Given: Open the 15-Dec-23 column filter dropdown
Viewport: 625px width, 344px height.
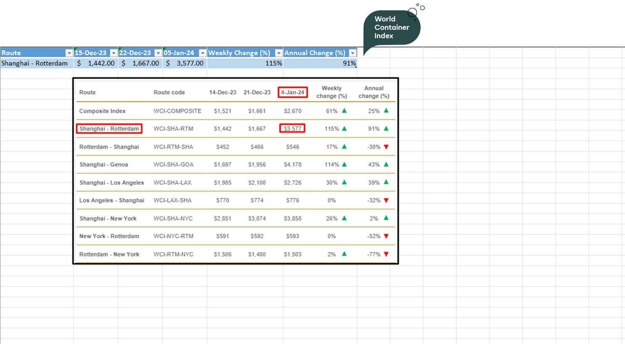Looking at the screenshot, I should click(113, 53).
